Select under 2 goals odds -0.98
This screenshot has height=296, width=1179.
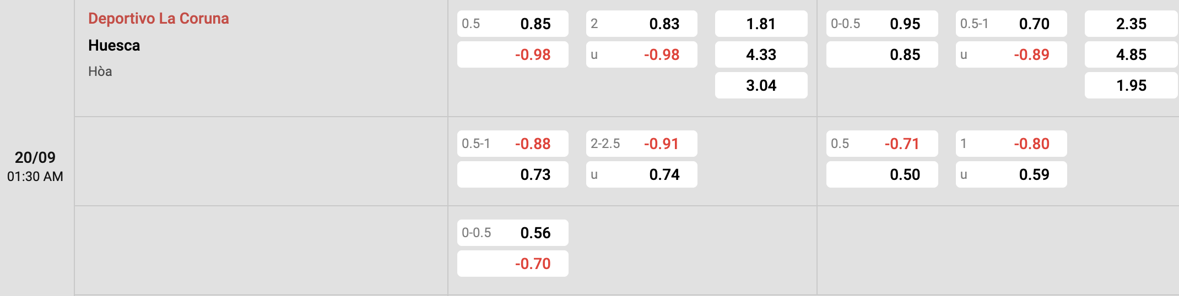[642, 54]
